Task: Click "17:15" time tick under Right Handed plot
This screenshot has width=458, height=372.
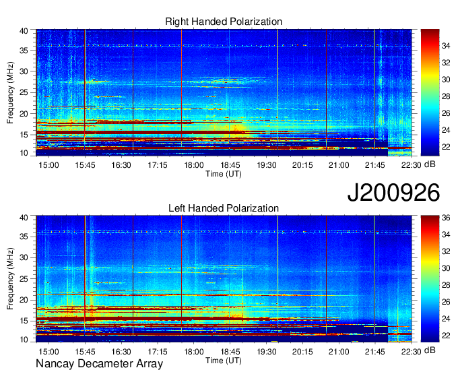Action: pos(158,165)
